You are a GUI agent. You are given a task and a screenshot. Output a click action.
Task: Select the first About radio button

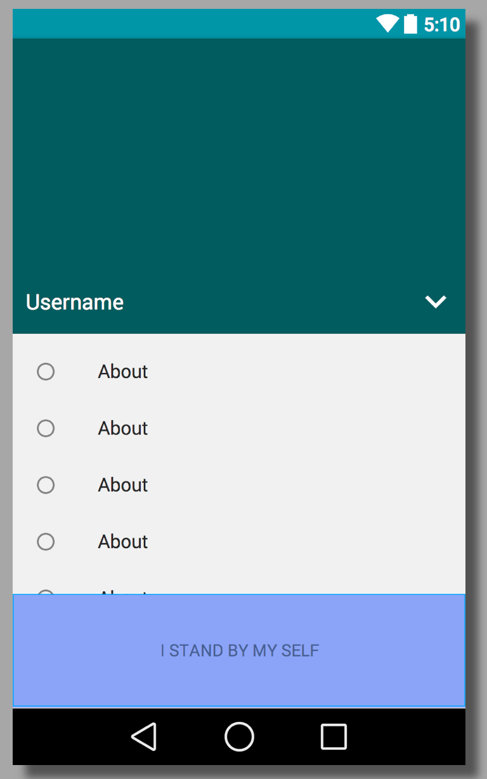(x=46, y=372)
